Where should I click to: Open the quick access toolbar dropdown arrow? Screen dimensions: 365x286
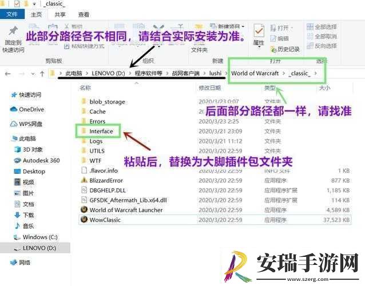[x=34, y=4]
